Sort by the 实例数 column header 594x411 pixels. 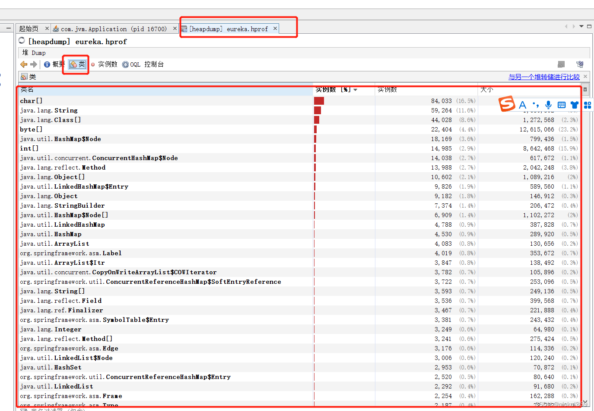click(426, 90)
